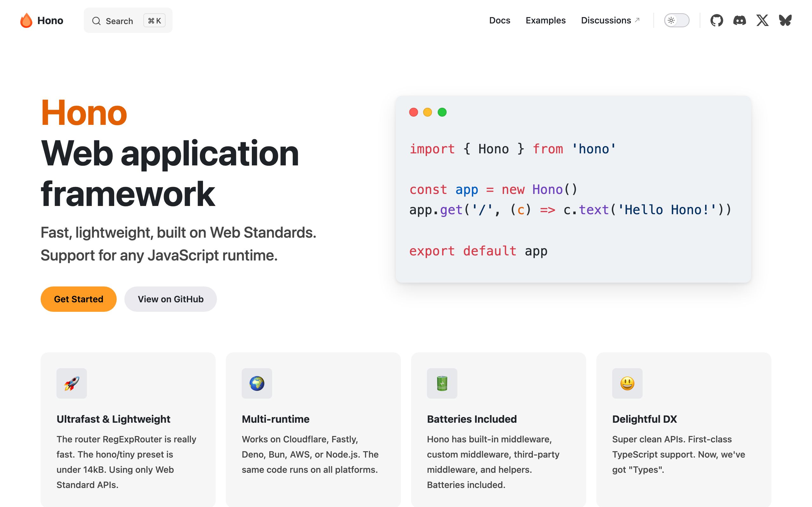Click the Delightful DX heading
Image resolution: width=812 pixels, height=507 pixels.
pyautogui.click(x=645, y=419)
